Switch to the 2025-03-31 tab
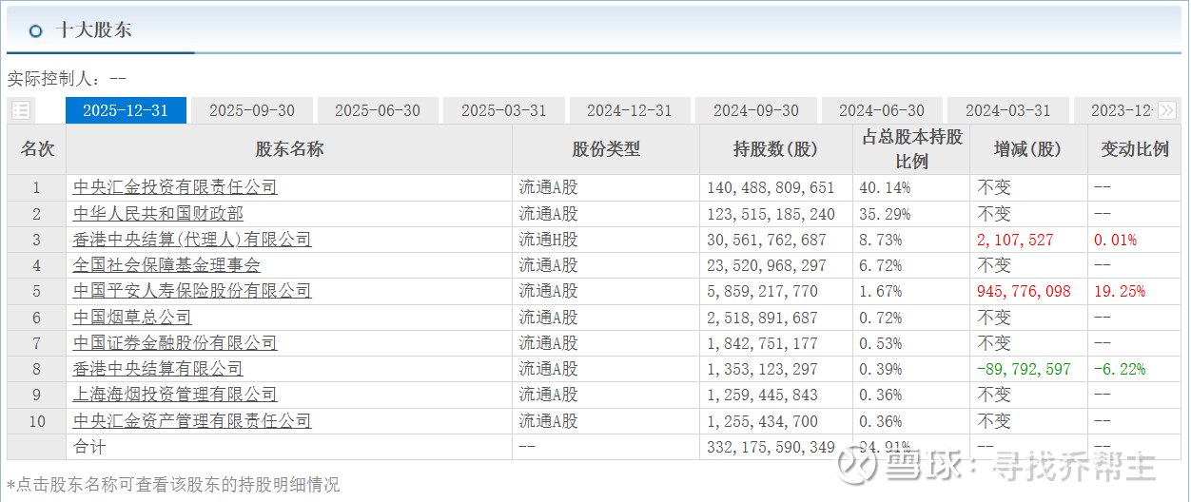Image resolution: width=1191 pixels, height=502 pixels. click(504, 110)
